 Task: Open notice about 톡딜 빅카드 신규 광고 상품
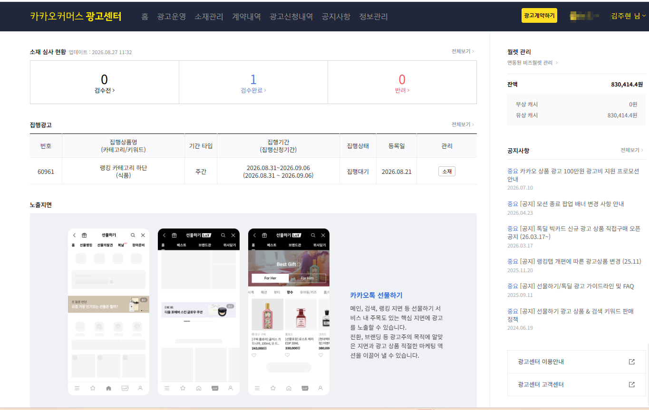[x=574, y=232]
